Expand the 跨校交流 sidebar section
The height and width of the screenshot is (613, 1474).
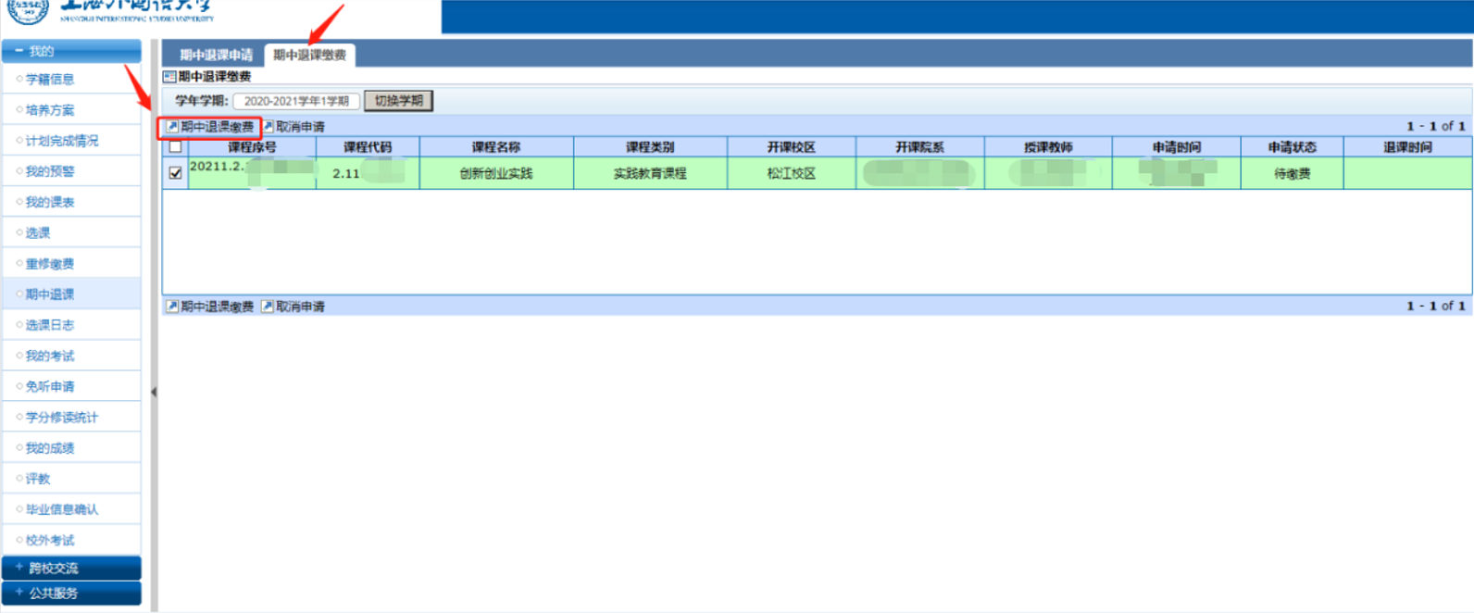pyautogui.click(x=19, y=568)
